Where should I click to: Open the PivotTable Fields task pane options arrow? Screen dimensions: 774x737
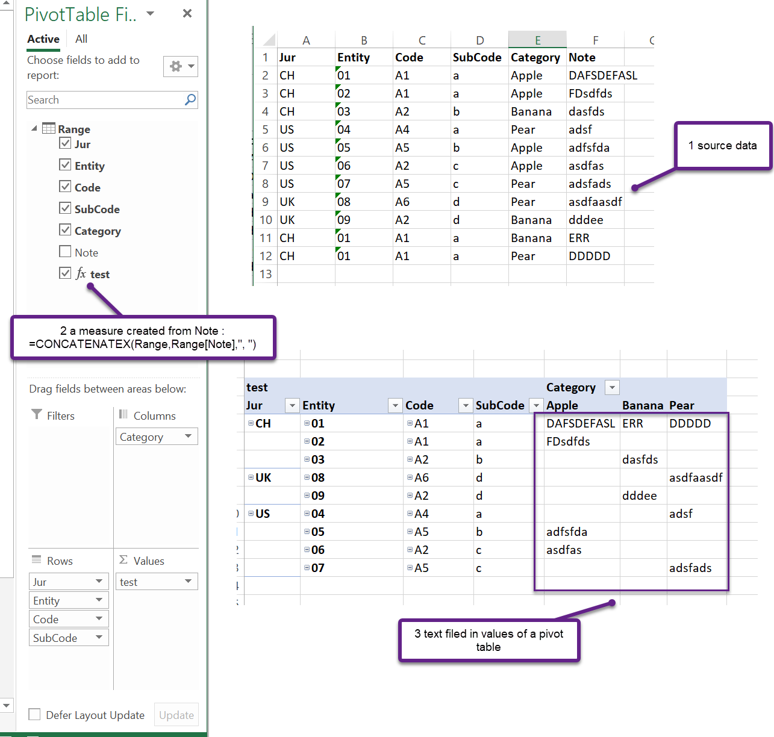[151, 14]
